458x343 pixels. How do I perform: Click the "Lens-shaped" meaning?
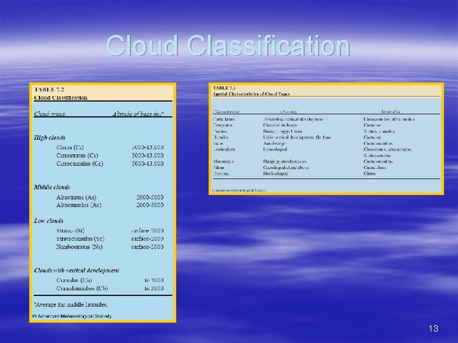pyautogui.click(x=275, y=149)
